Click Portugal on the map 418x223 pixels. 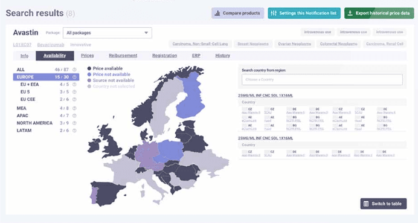pyautogui.click(x=94, y=195)
